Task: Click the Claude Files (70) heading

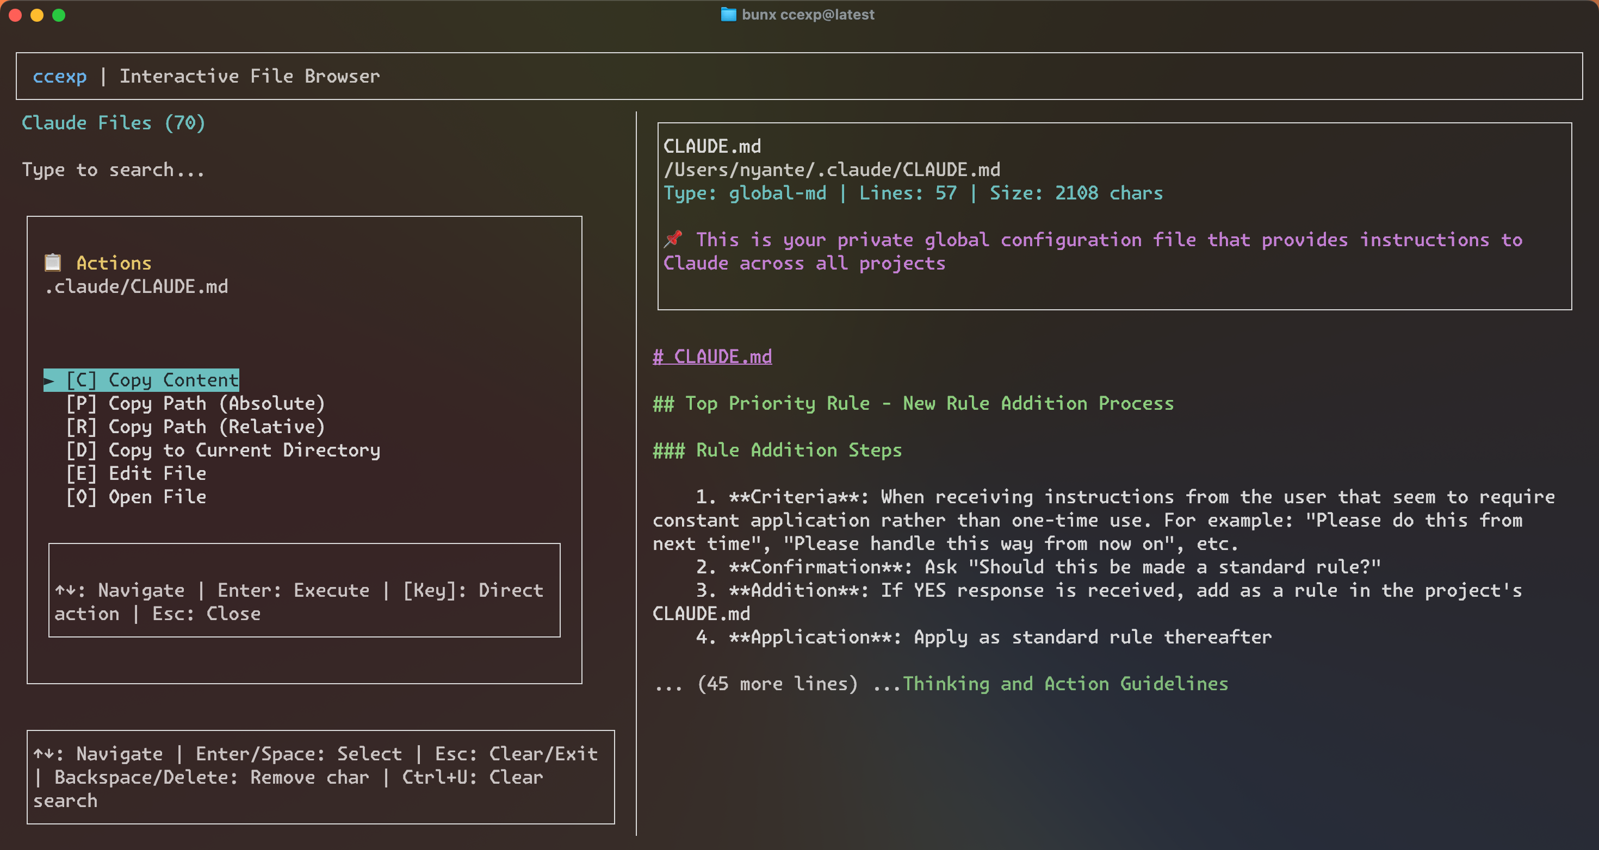Action: coord(114,122)
